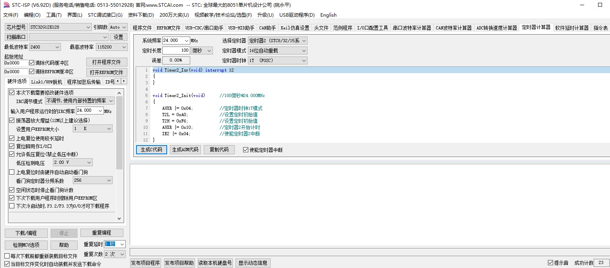The image size is (610, 268).
Task: Open chip model dropdown STC32G12K128
Action: (60, 27)
